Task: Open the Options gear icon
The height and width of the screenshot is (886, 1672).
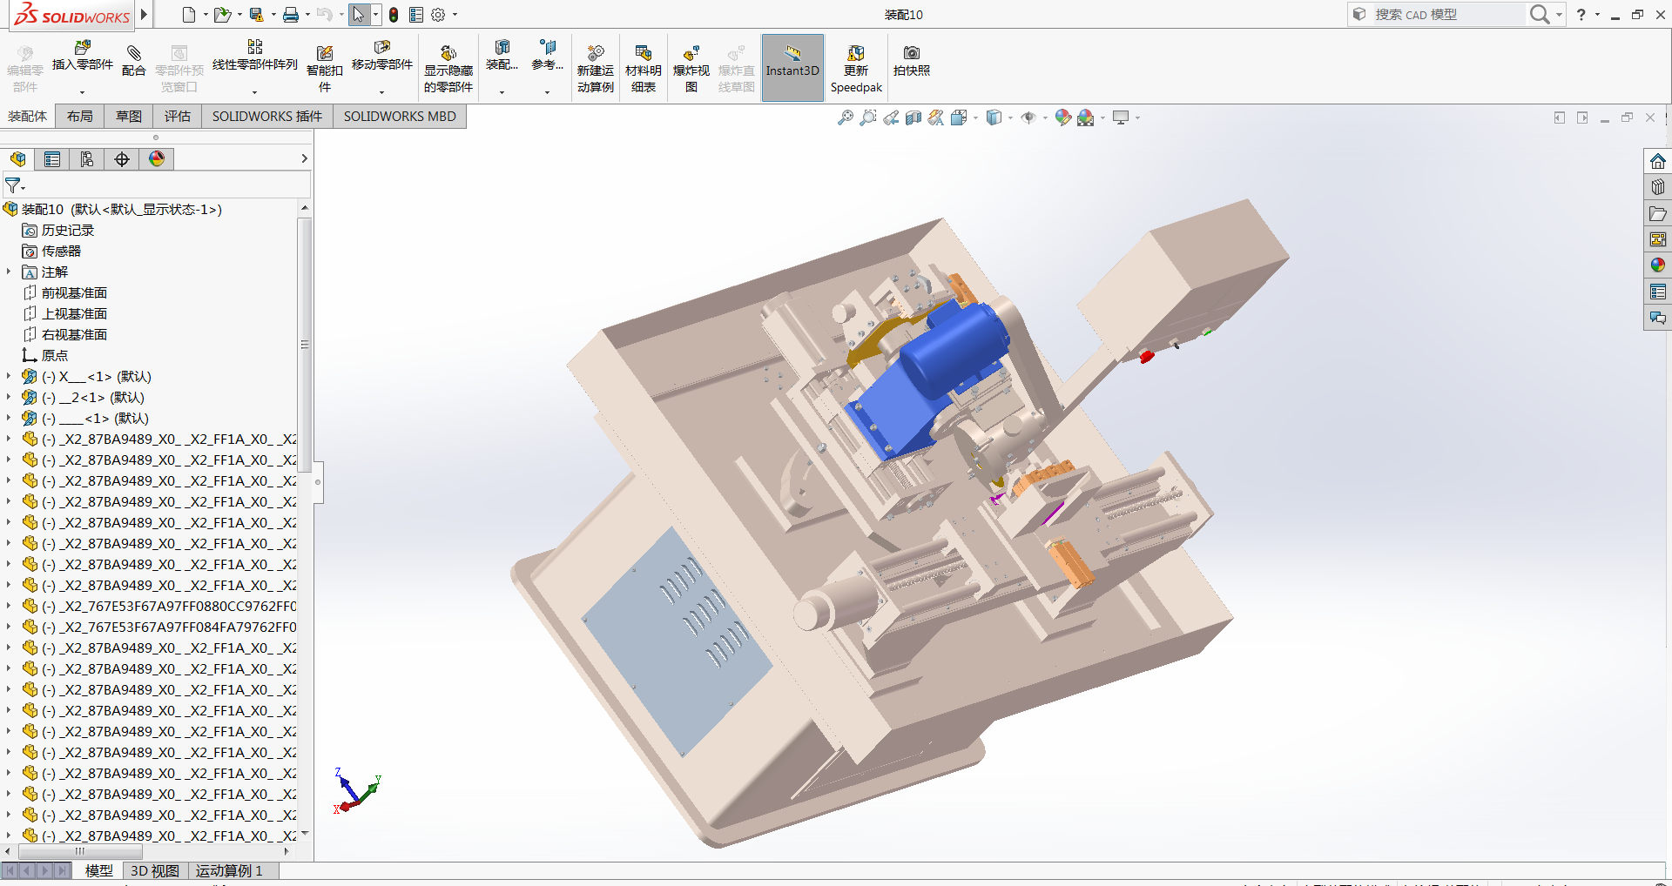Action: coord(438,15)
